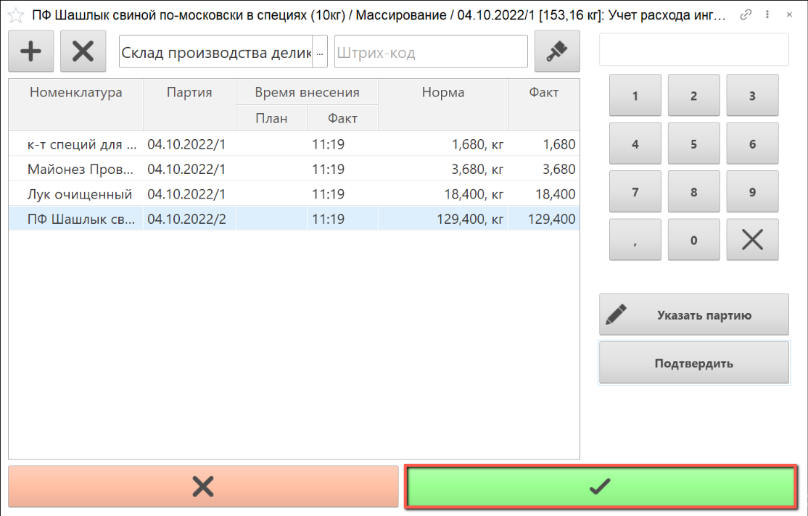Cancel with the orange X button

point(203,486)
